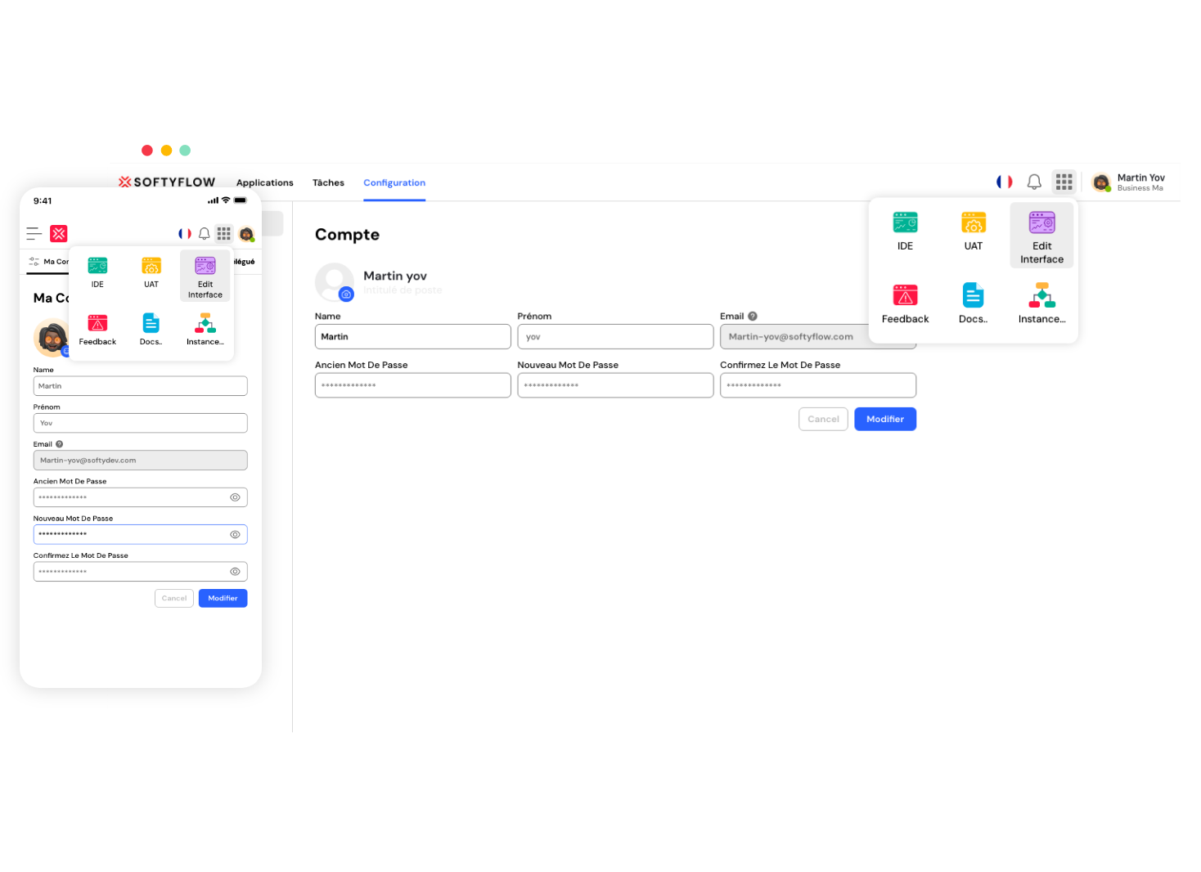The height and width of the screenshot is (872, 1201).
Task: Open UAT app in desktop launcher panel
Action: click(x=973, y=231)
